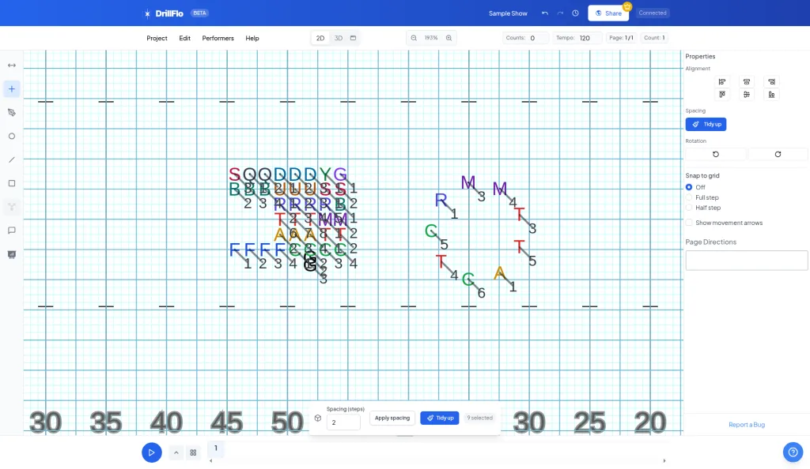Click the disabled merge tool icon
Viewport: 810px width, 469px height.
point(11,207)
